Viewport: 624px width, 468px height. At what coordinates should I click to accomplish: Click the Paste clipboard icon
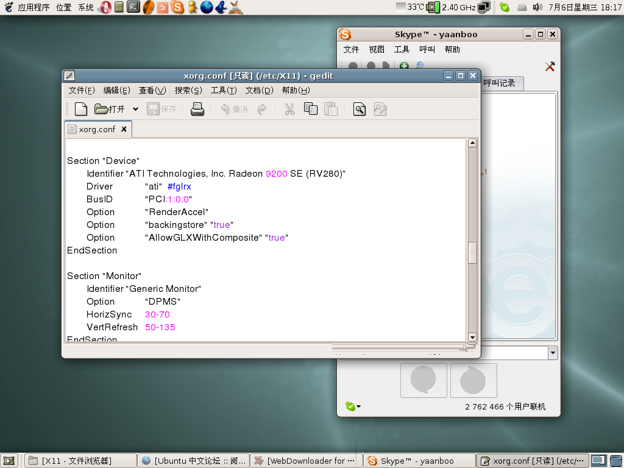pos(331,109)
